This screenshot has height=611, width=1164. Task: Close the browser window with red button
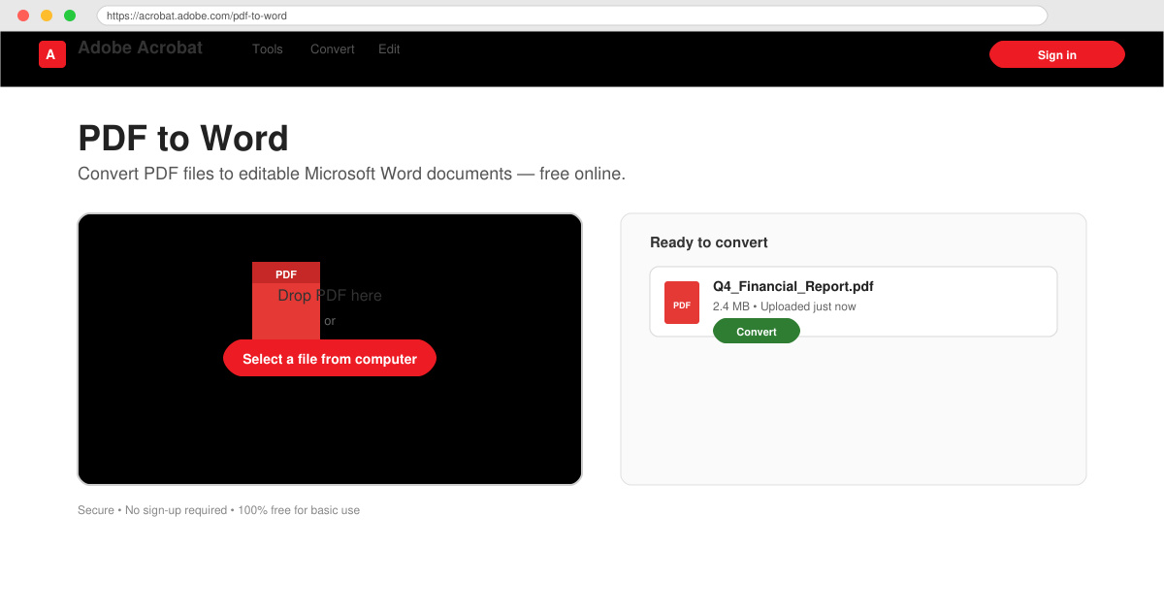(23, 16)
